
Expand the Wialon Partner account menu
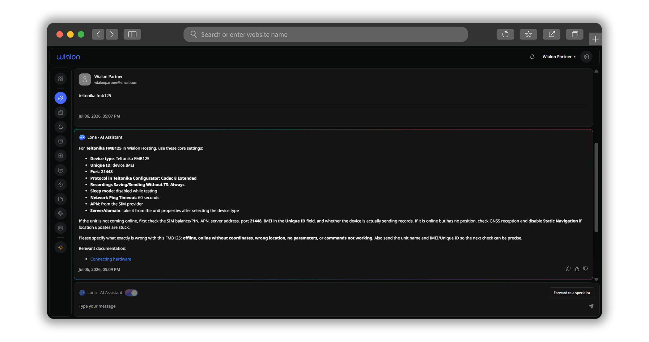pyautogui.click(x=559, y=56)
